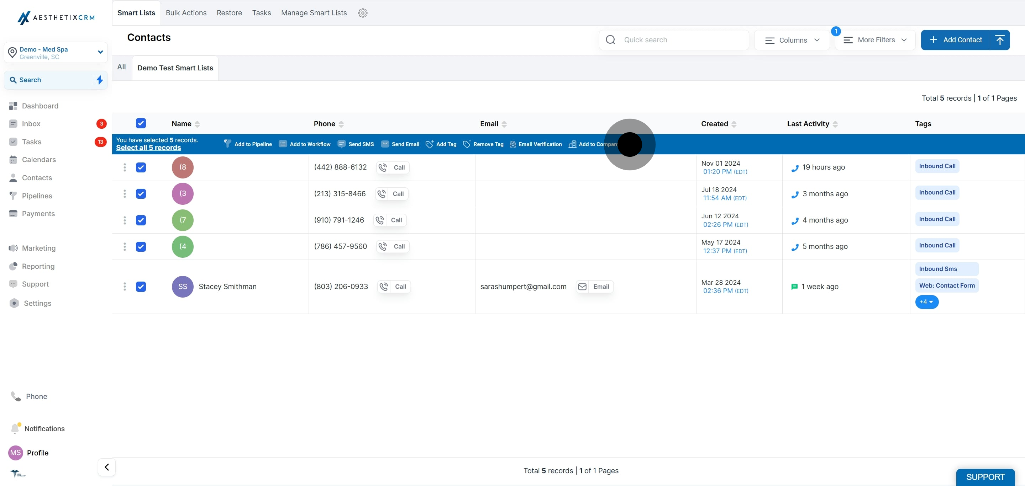Image resolution: width=1025 pixels, height=486 pixels.
Task: Click the lightning bolt quick actions icon
Action: (100, 80)
